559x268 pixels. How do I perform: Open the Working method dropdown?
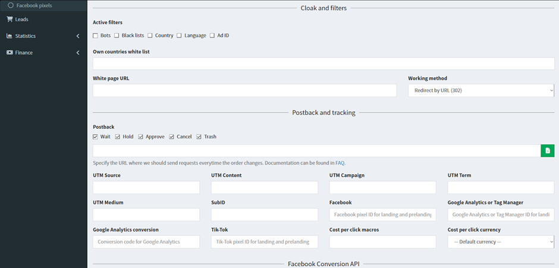tap(481, 90)
